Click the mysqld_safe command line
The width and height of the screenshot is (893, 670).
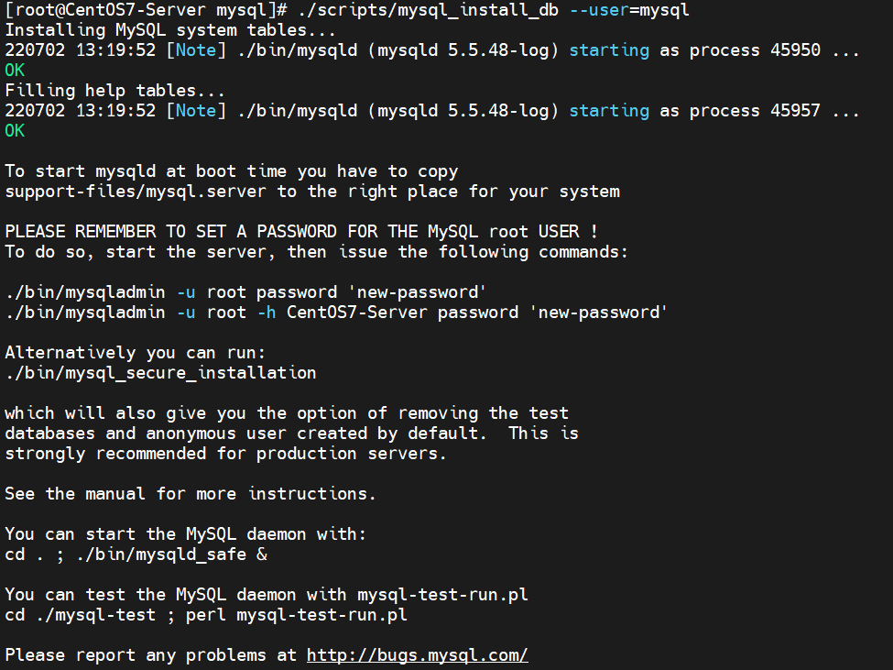pos(136,555)
